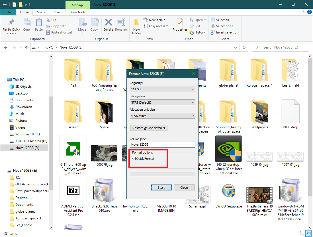Switch to the View ribbon tab
The height and width of the screenshot is (237, 313).
coord(57,12)
